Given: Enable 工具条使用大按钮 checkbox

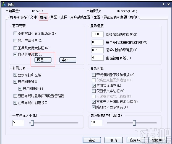Looking at the screenshot, I should click(x=15, y=48).
